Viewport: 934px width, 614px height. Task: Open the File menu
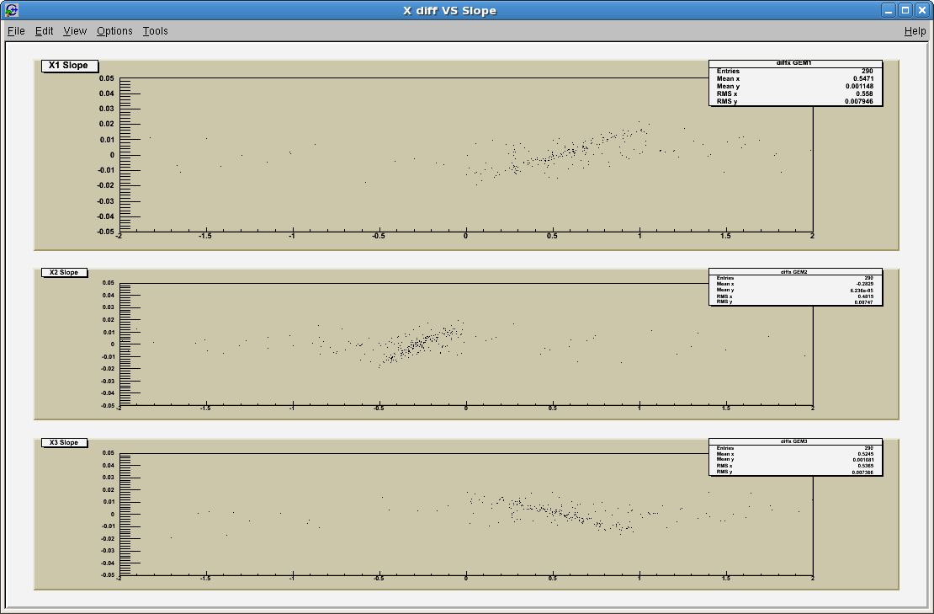point(16,31)
